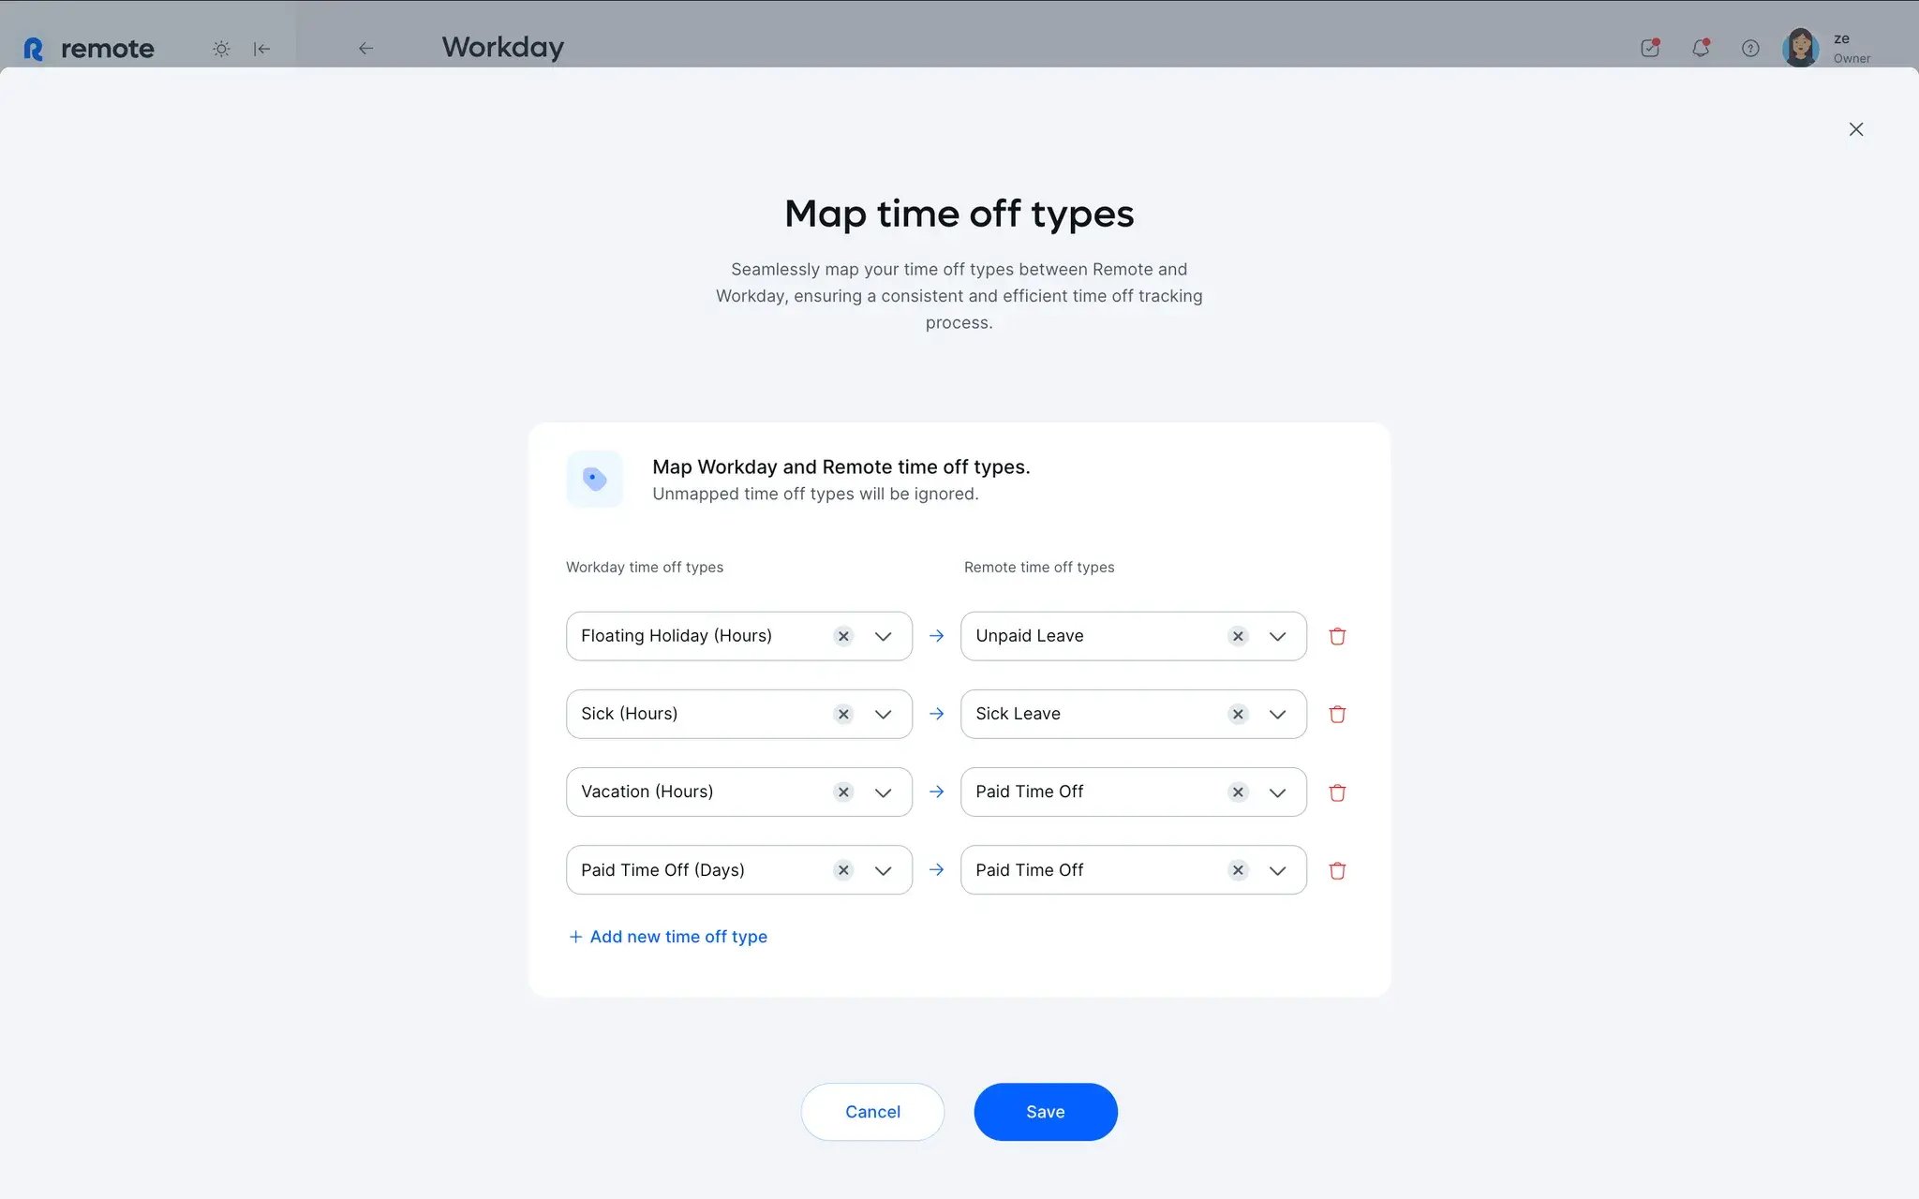
Task: Close the Map time off types dialog
Action: (1856, 129)
